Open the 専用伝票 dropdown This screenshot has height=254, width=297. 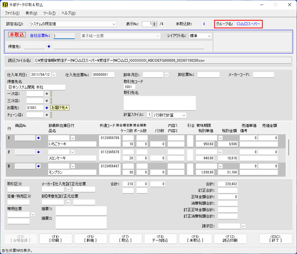[x=33, y=214]
